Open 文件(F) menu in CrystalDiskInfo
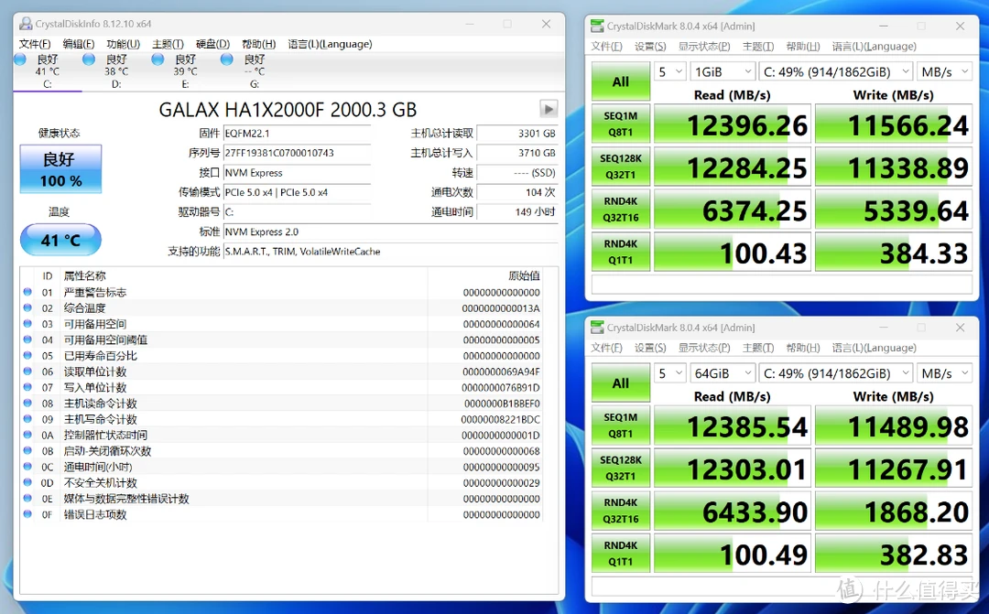This screenshot has width=989, height=614. [x=35, y=44]
